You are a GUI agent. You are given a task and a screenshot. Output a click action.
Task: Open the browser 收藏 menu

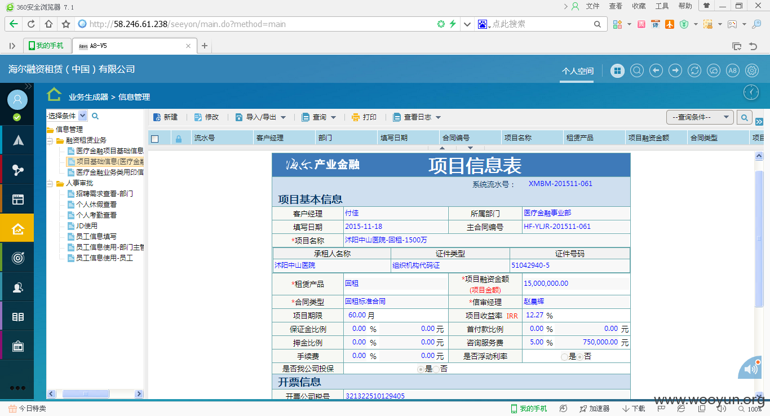[639, 6]
